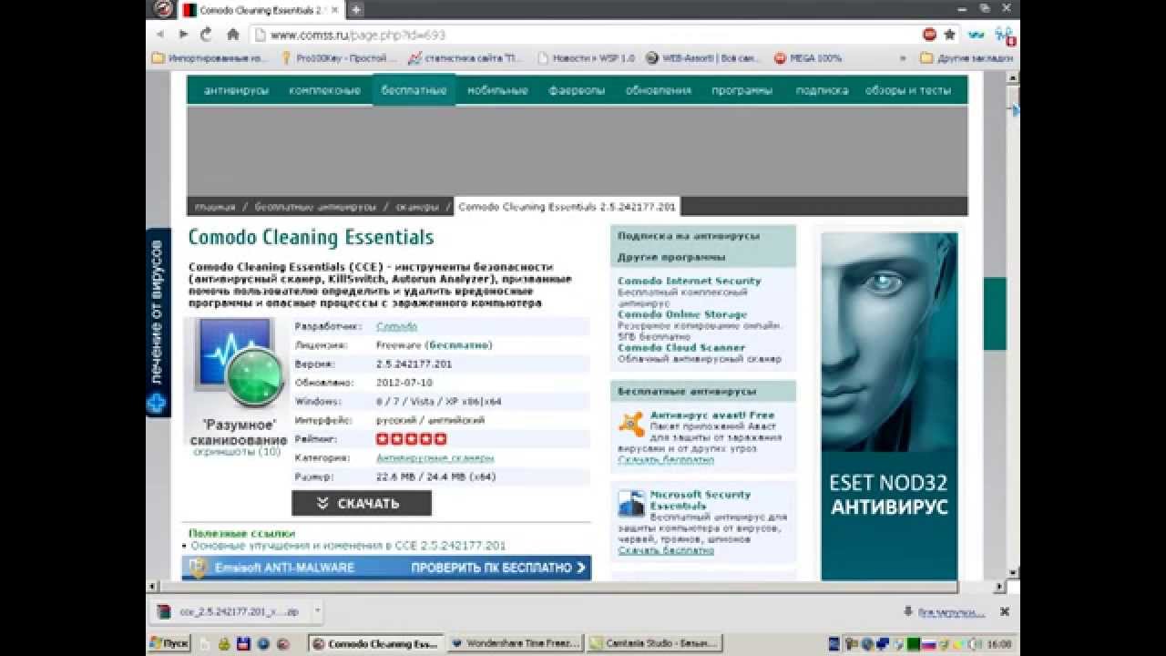Select the фаерволы menu item

coord(577,90)
